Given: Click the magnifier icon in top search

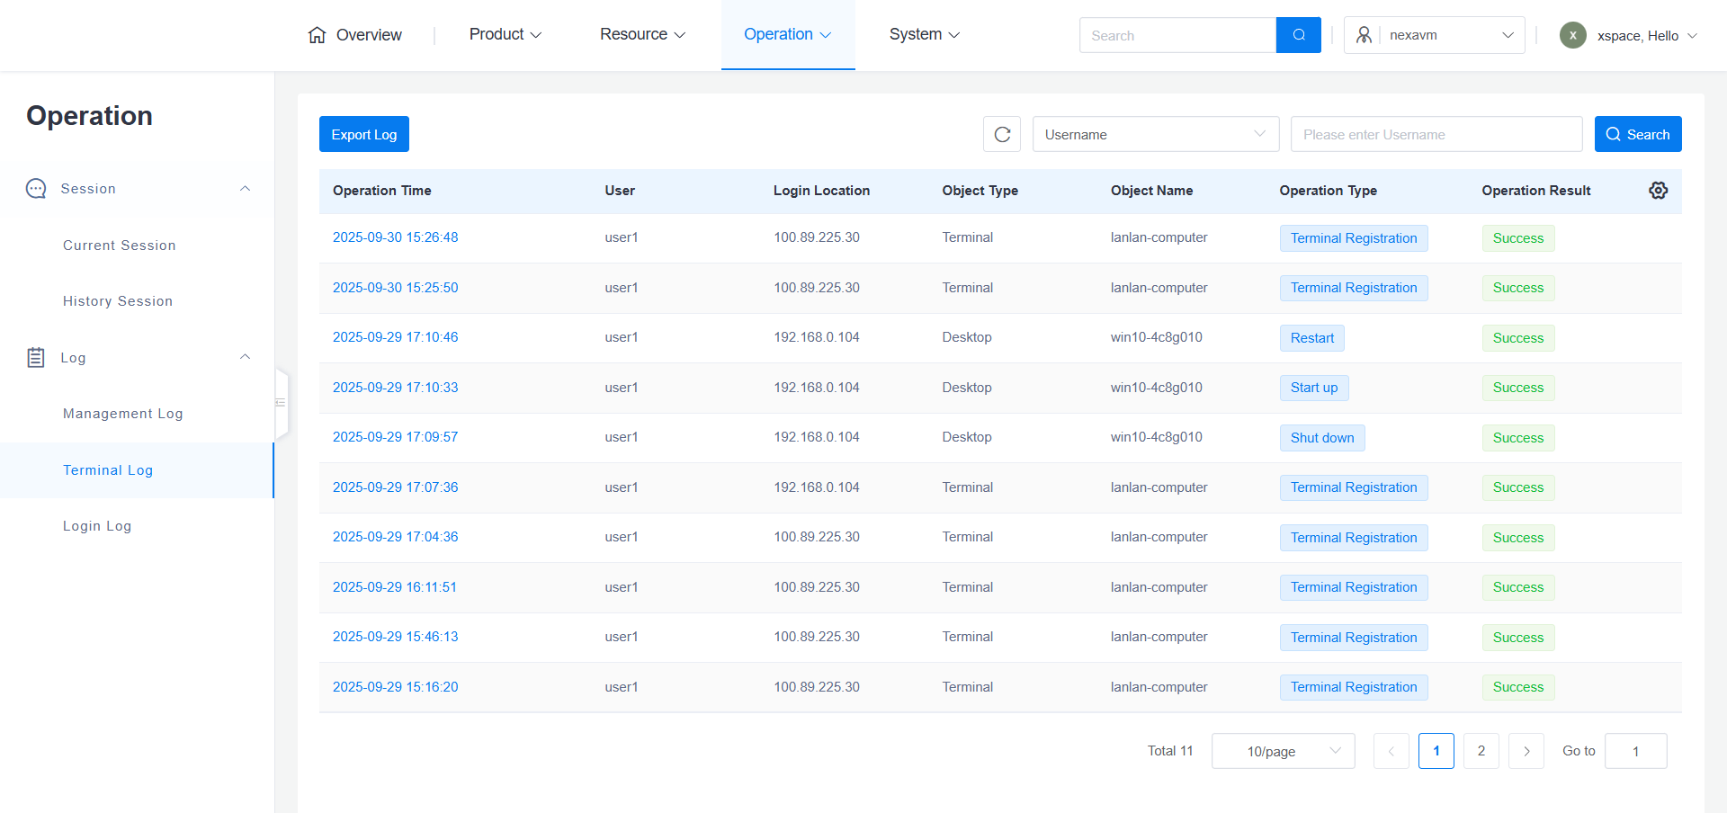Looking at the screenshot, I should pos(1298,35).
